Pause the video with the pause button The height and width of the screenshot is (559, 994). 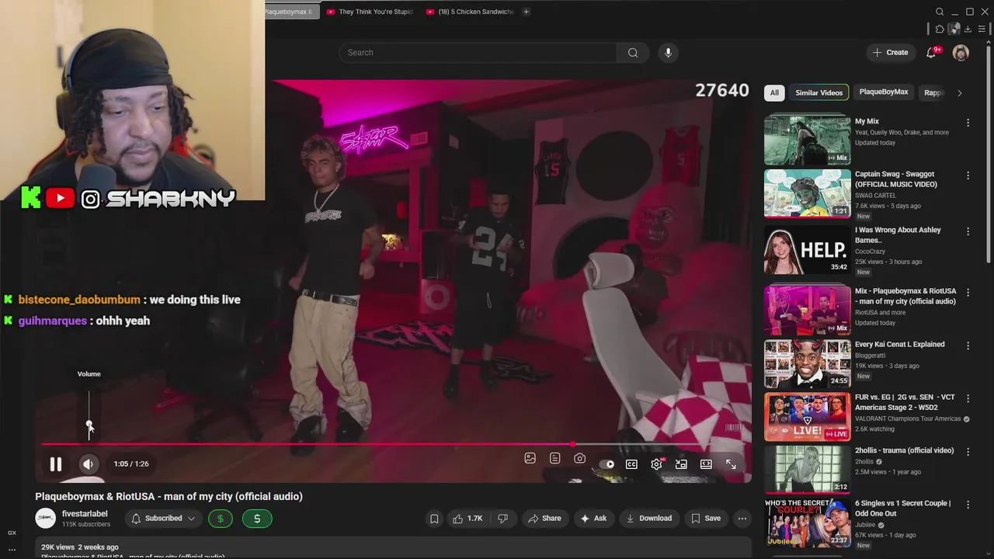pos(56,464)
